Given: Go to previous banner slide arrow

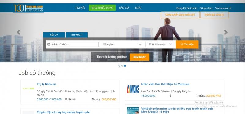Looking at the screenshot, I should point(18,32).
